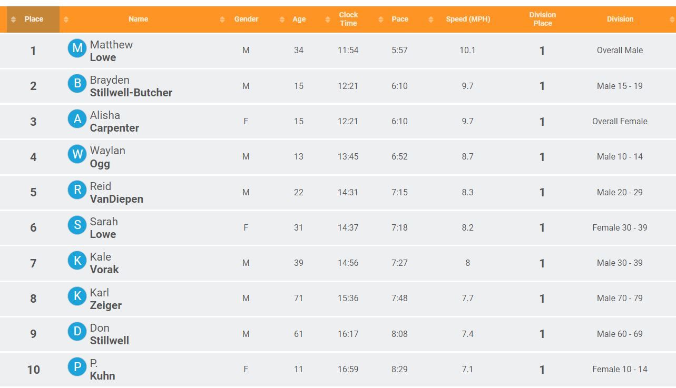This screenshot has height=388, width=676.
Task: Sort by Speed (MPH) column header
Action: tap(468, 19)
